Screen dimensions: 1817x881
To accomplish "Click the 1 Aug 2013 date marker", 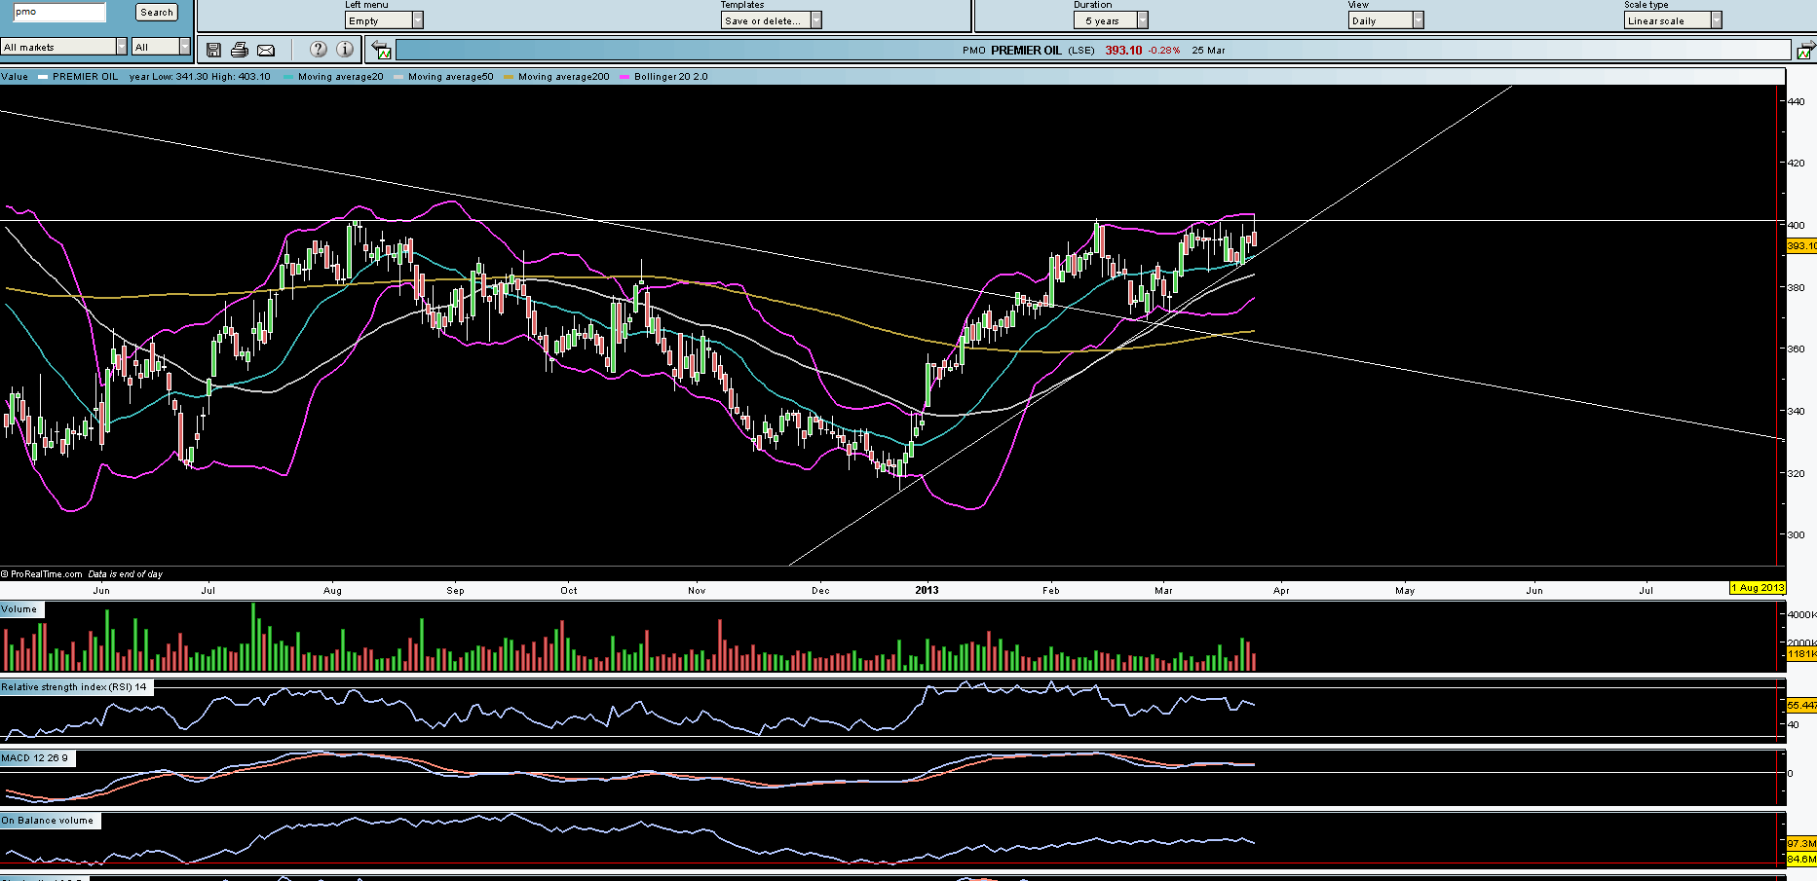I will tap(1758, 588).
